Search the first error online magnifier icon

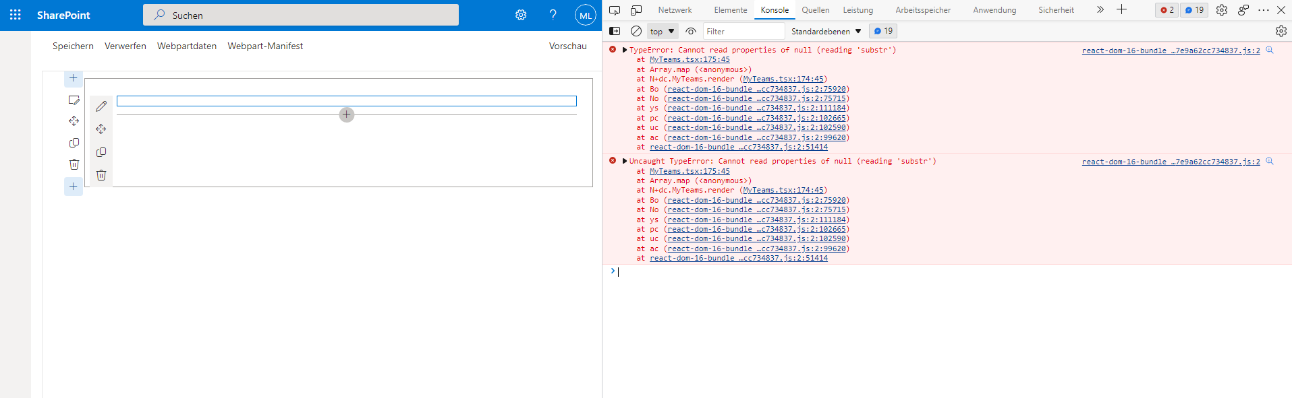pos(1270,50)
